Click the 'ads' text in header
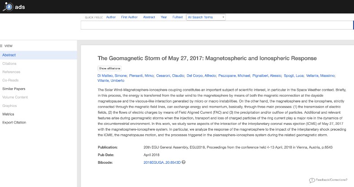The height and width of the screenshot is (187, 354). 20,7
